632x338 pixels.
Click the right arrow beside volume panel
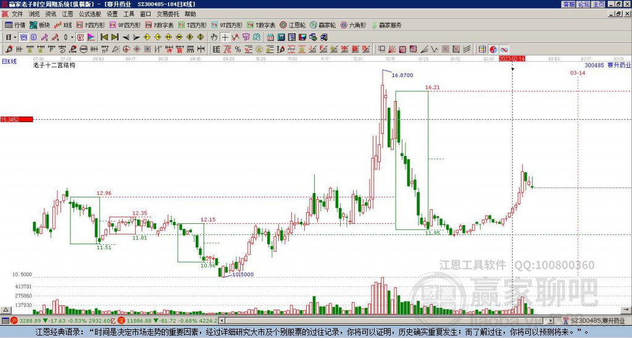pyautogui.click(x=626, y=310)
